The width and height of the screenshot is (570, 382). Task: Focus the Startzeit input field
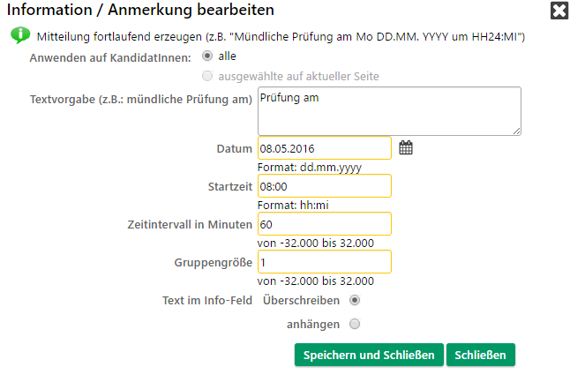(325, 186)
